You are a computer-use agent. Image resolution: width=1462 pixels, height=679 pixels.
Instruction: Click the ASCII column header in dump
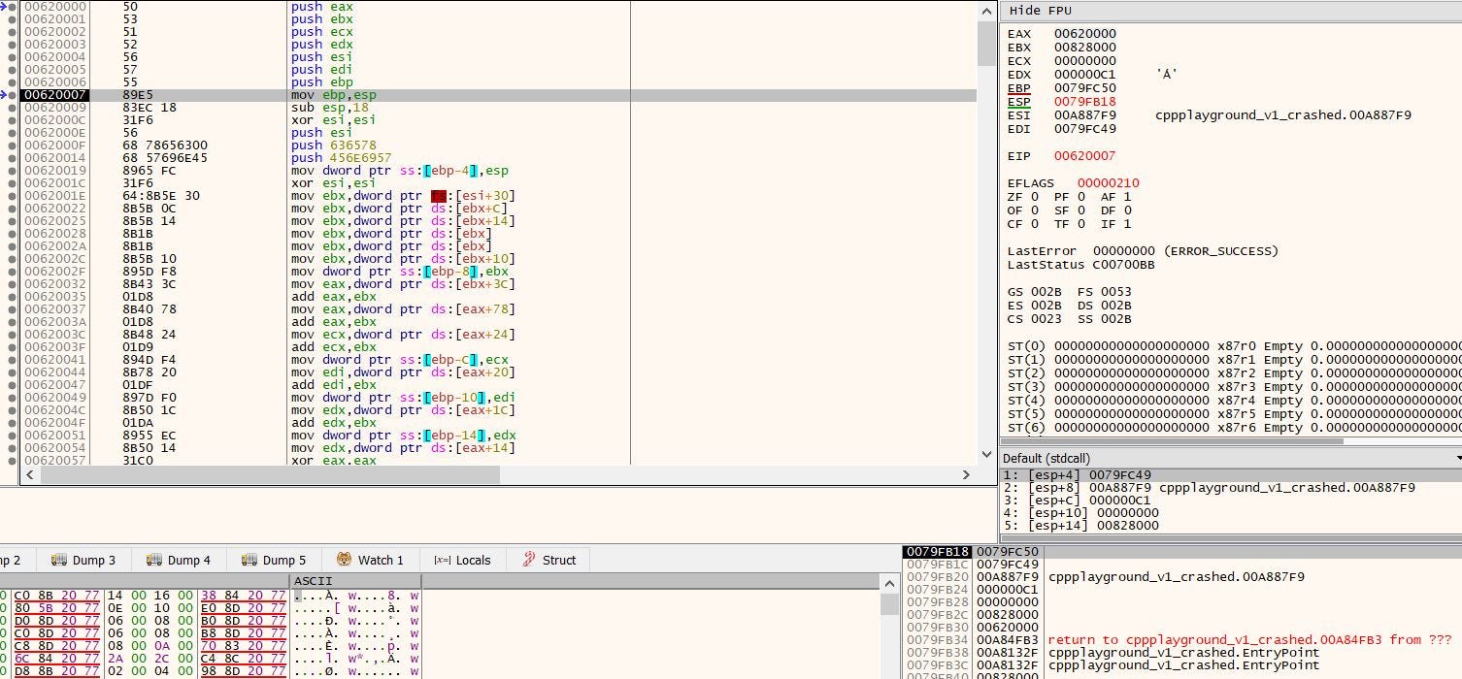point(355,581)
